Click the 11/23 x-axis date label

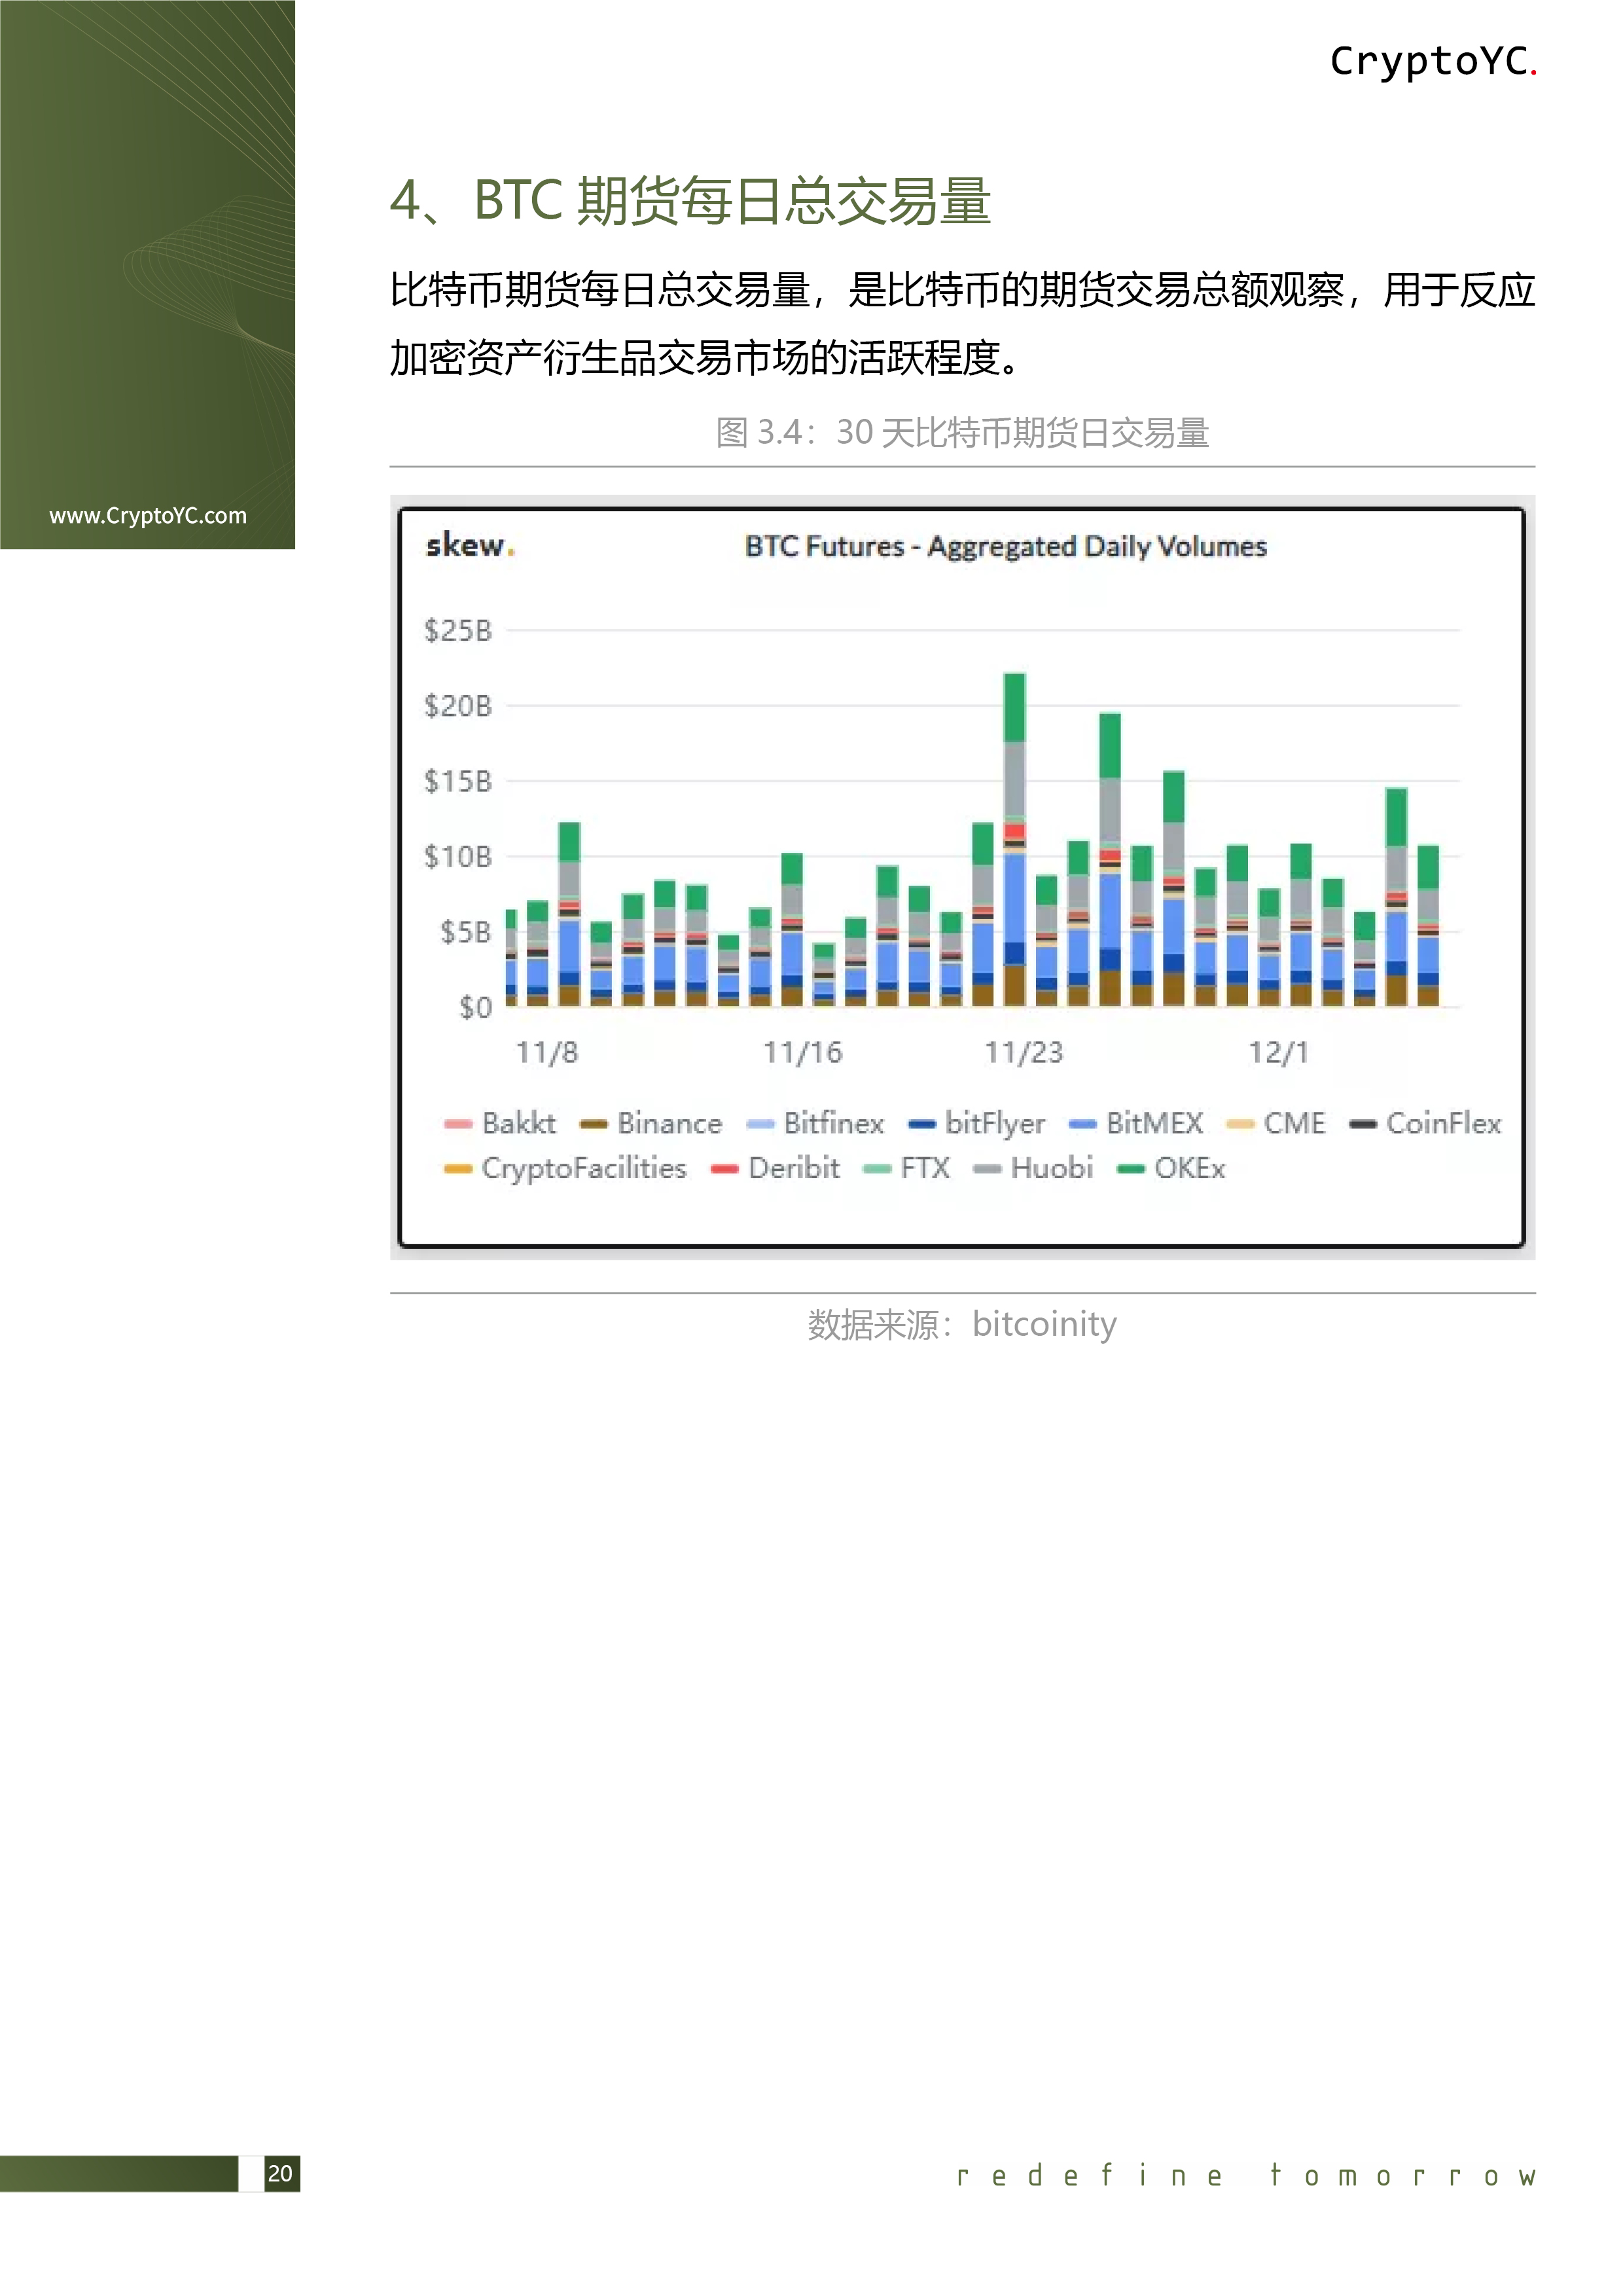1024,1053
